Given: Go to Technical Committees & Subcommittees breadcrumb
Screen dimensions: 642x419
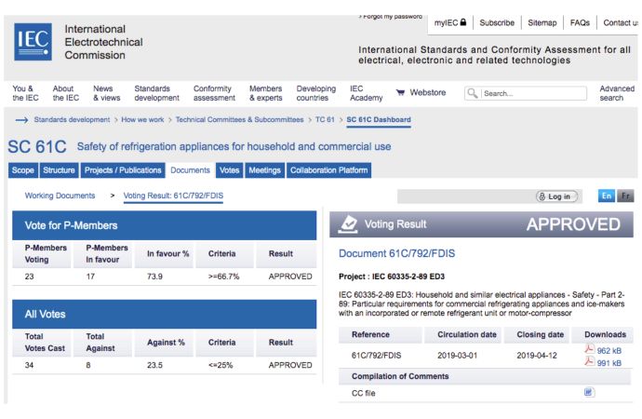Looking at the screenshot, I should coord(239,119).
